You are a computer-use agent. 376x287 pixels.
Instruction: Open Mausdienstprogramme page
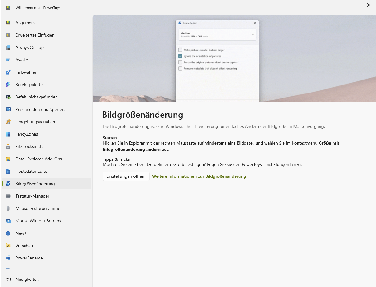[x=46, y=208]
